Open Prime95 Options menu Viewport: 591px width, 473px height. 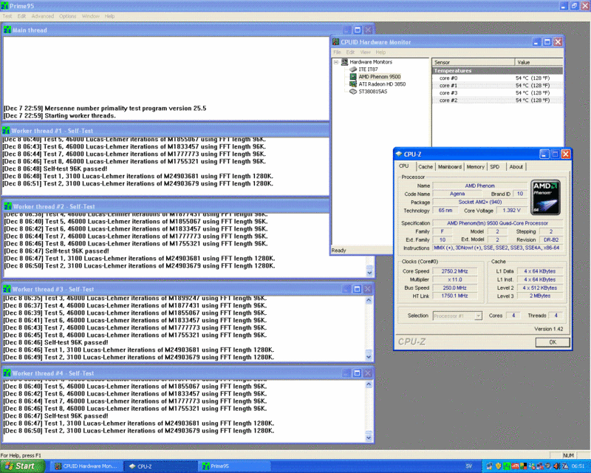click(67, 16)
